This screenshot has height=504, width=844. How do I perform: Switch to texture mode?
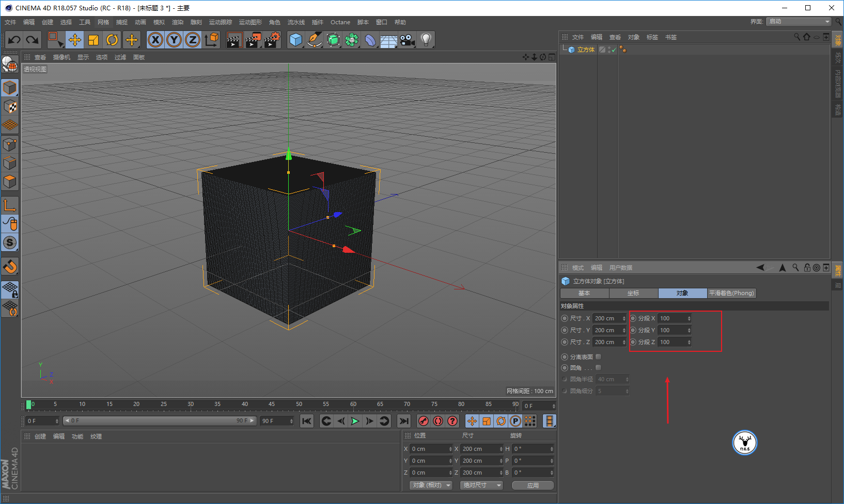tap(10, 107)
